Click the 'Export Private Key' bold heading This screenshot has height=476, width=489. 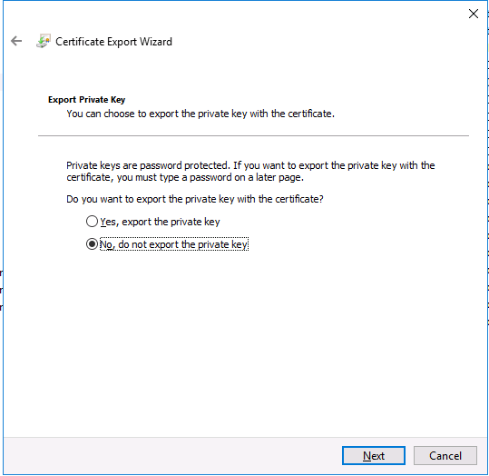(x=87, y=100)
